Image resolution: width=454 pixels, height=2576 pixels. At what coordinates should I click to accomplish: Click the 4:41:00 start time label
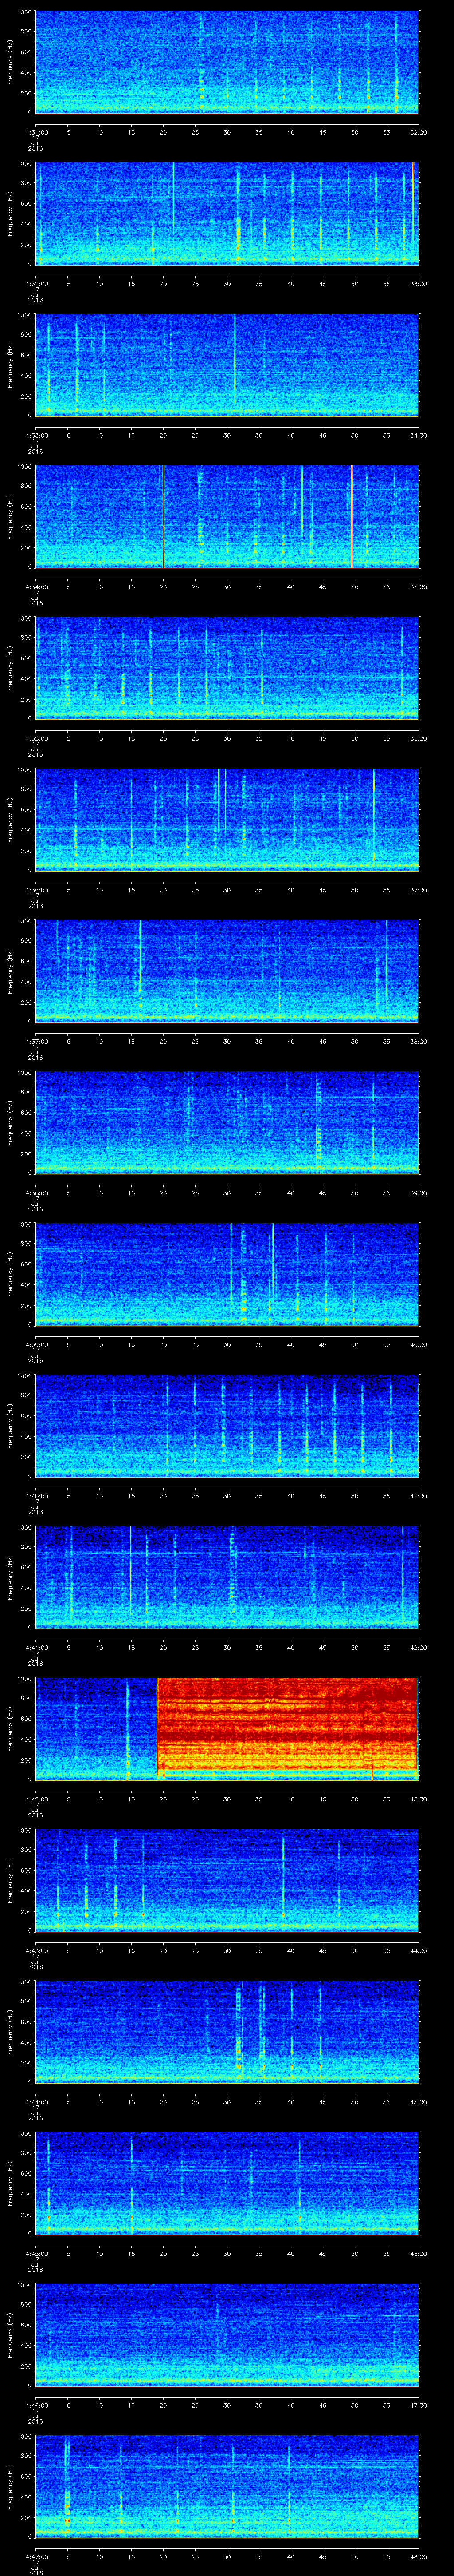coord(36,1647)
